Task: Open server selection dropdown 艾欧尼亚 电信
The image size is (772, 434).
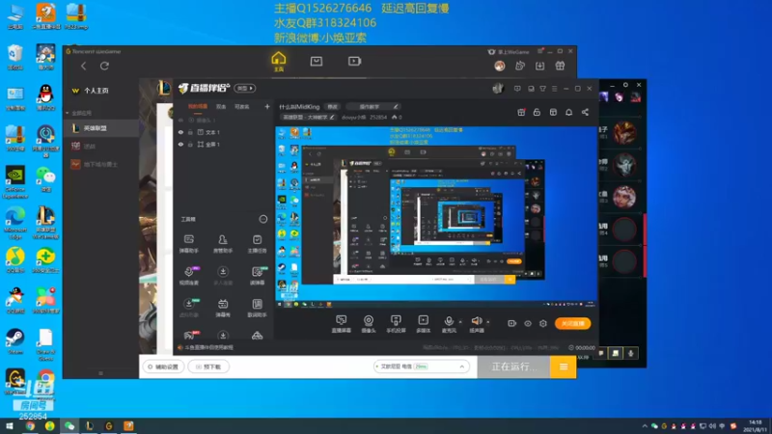Action: click(x=422, y=366)
